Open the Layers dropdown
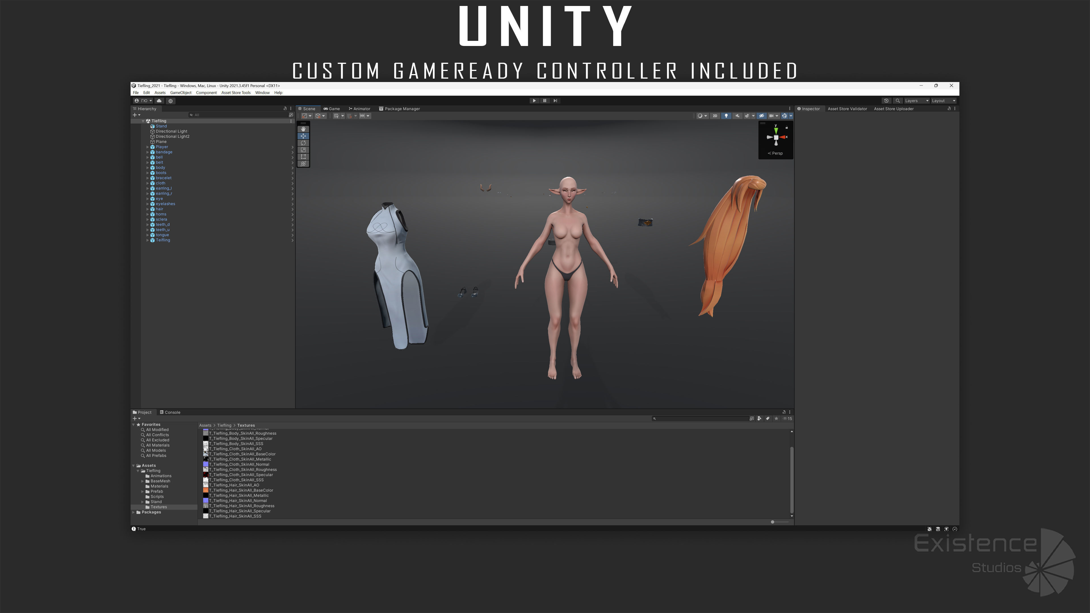This screenshot has width=1090, height=613. coord(916,101)
